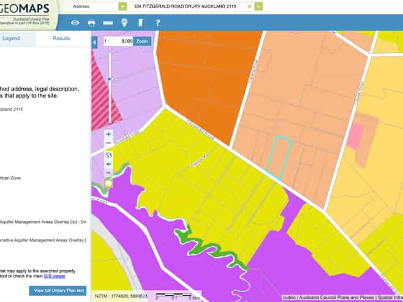Collapse the left side panel arrow
This screenshot has width=403, height=302.
94,42
